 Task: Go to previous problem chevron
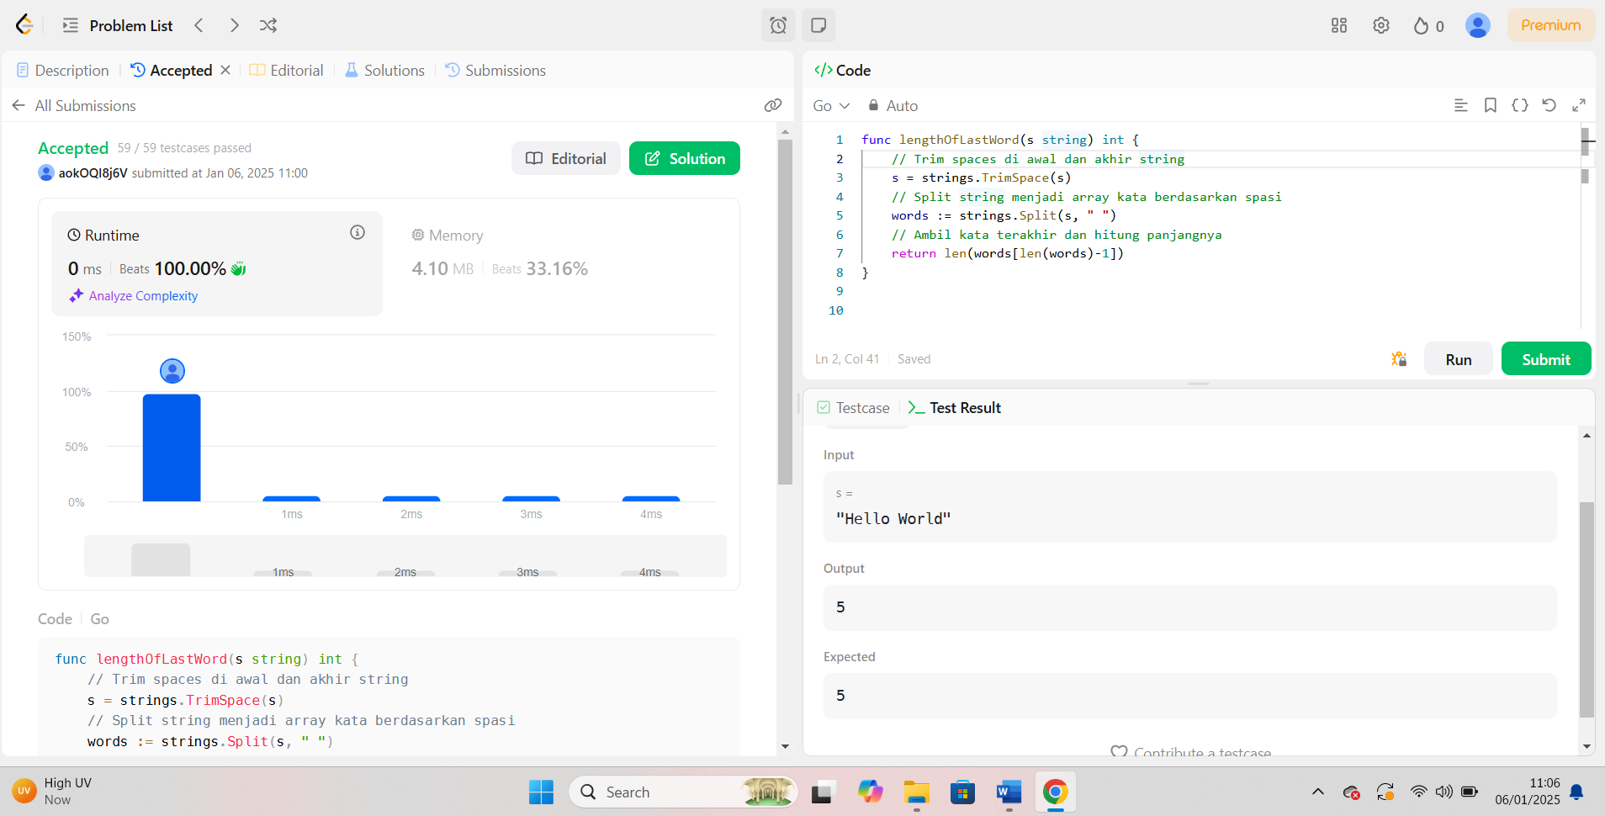pyautogui.click(x=199, y=25)
